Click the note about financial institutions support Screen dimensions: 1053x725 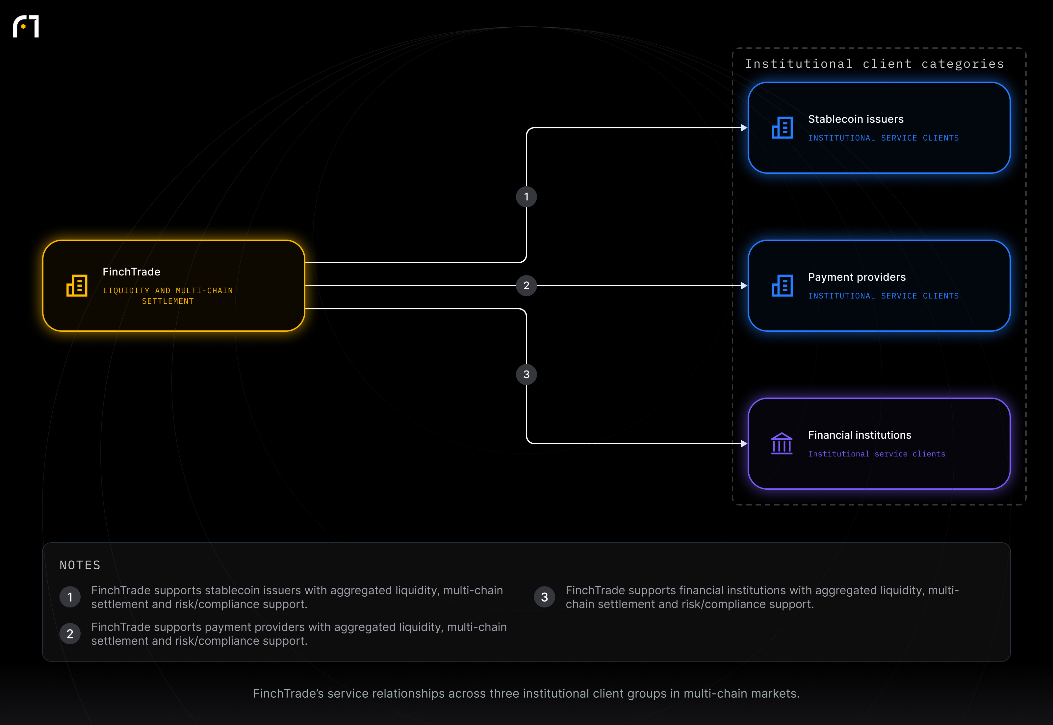pyautogui.click(x=762, y=597)
